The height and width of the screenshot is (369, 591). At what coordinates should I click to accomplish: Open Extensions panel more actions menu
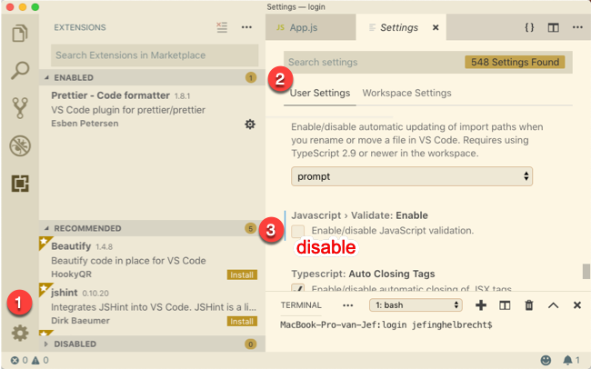(246, 27)
